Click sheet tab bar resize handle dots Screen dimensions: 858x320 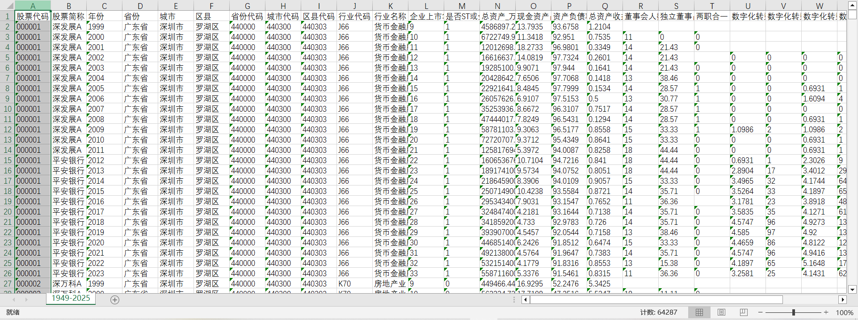(514, 299)
